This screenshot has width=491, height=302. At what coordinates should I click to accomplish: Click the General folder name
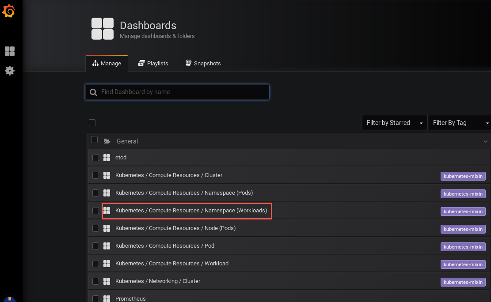pos(127,141)
